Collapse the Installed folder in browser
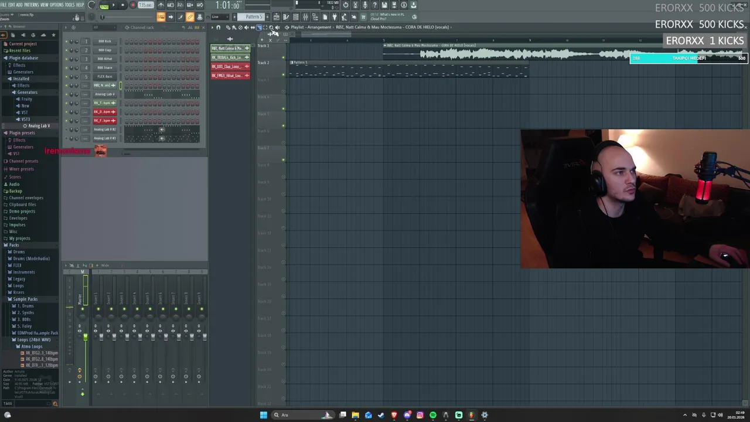Screen dimensions: 750x422 pos(21,79)
